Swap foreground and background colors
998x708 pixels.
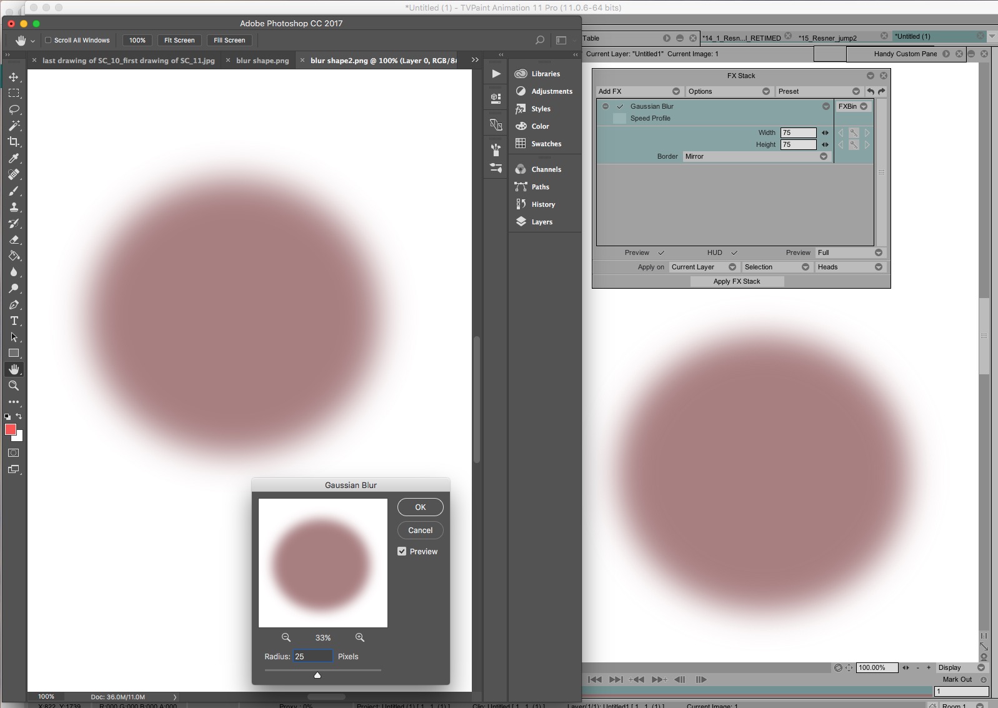pyautogui.click(x=19, y=416)
